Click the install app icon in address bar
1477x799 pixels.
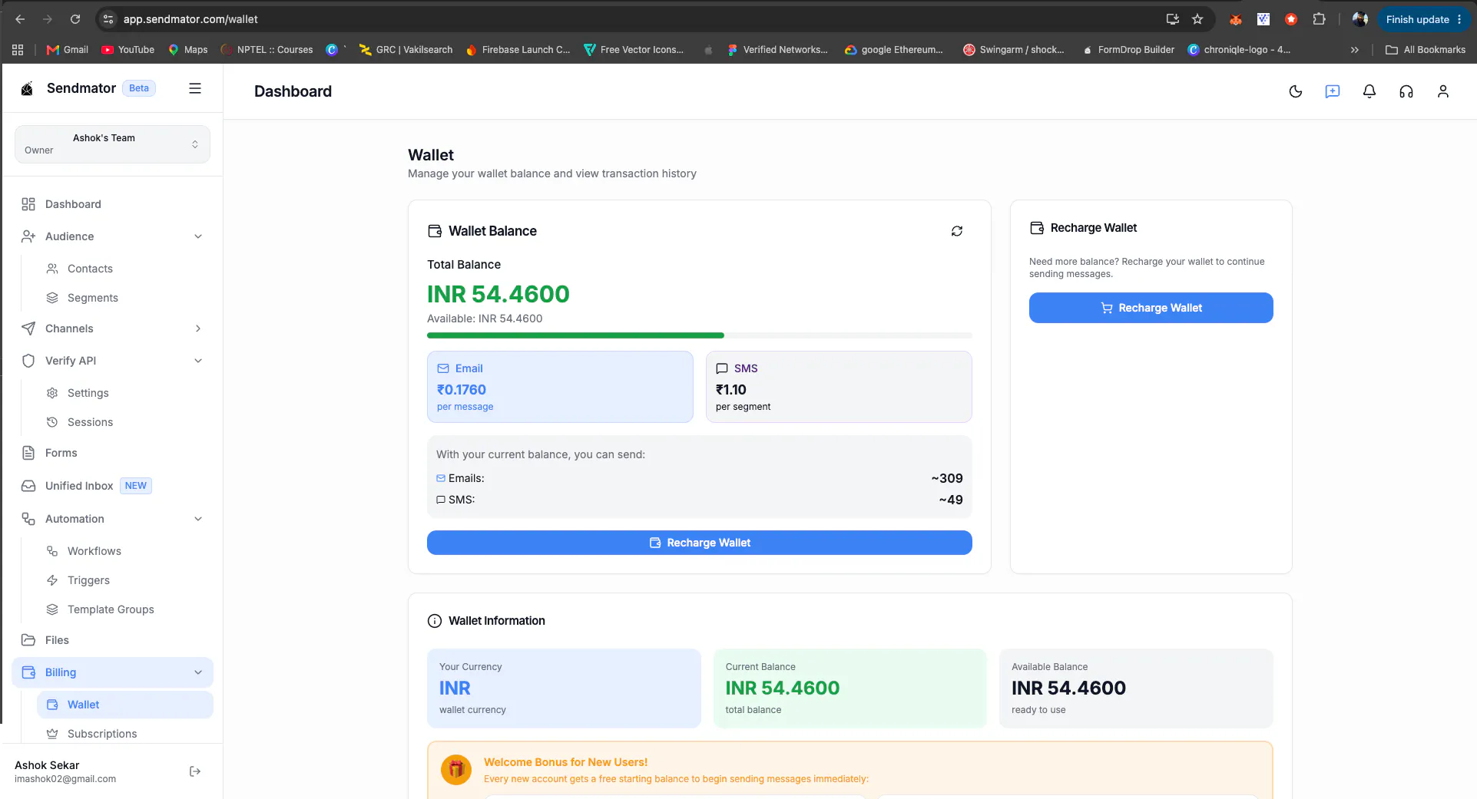coord(1173,19)
